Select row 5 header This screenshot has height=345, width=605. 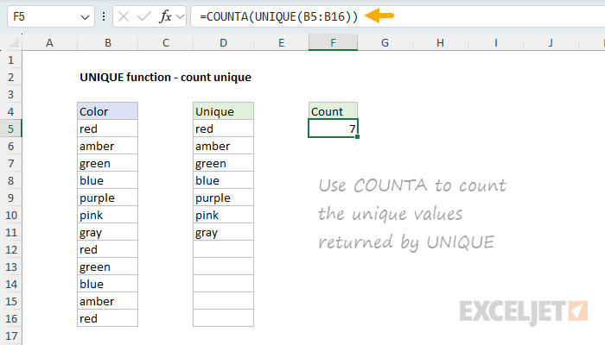click(10, 129)
